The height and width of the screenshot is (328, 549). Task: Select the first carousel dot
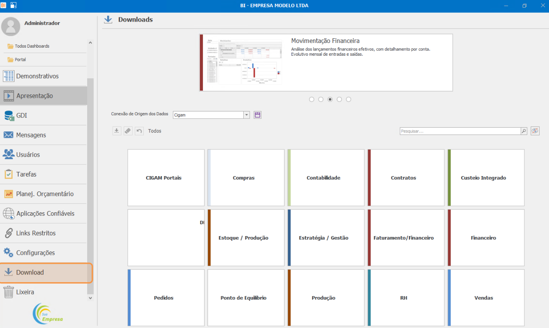point(312,100)
